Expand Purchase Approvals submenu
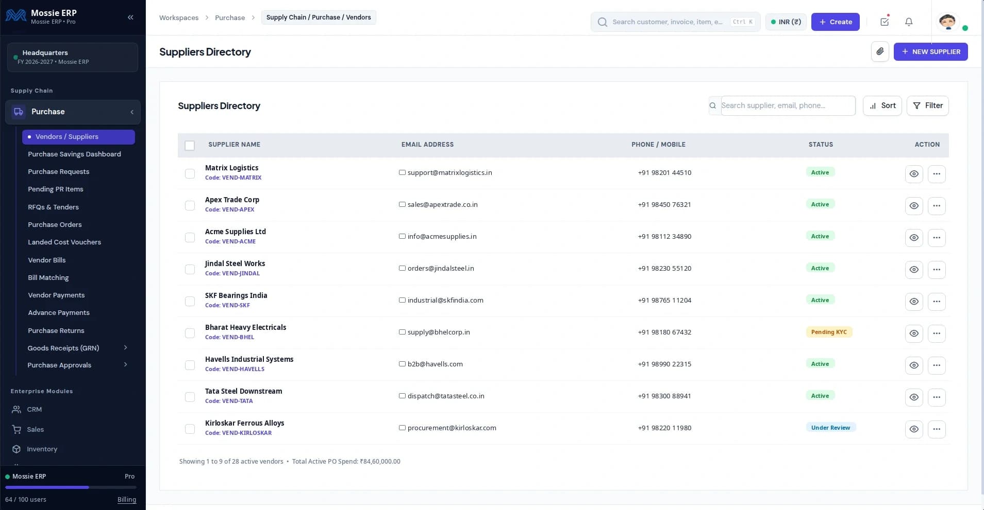The height and width of the screenshot is (510, 984). pyautogui.click(x=125, y=365)
